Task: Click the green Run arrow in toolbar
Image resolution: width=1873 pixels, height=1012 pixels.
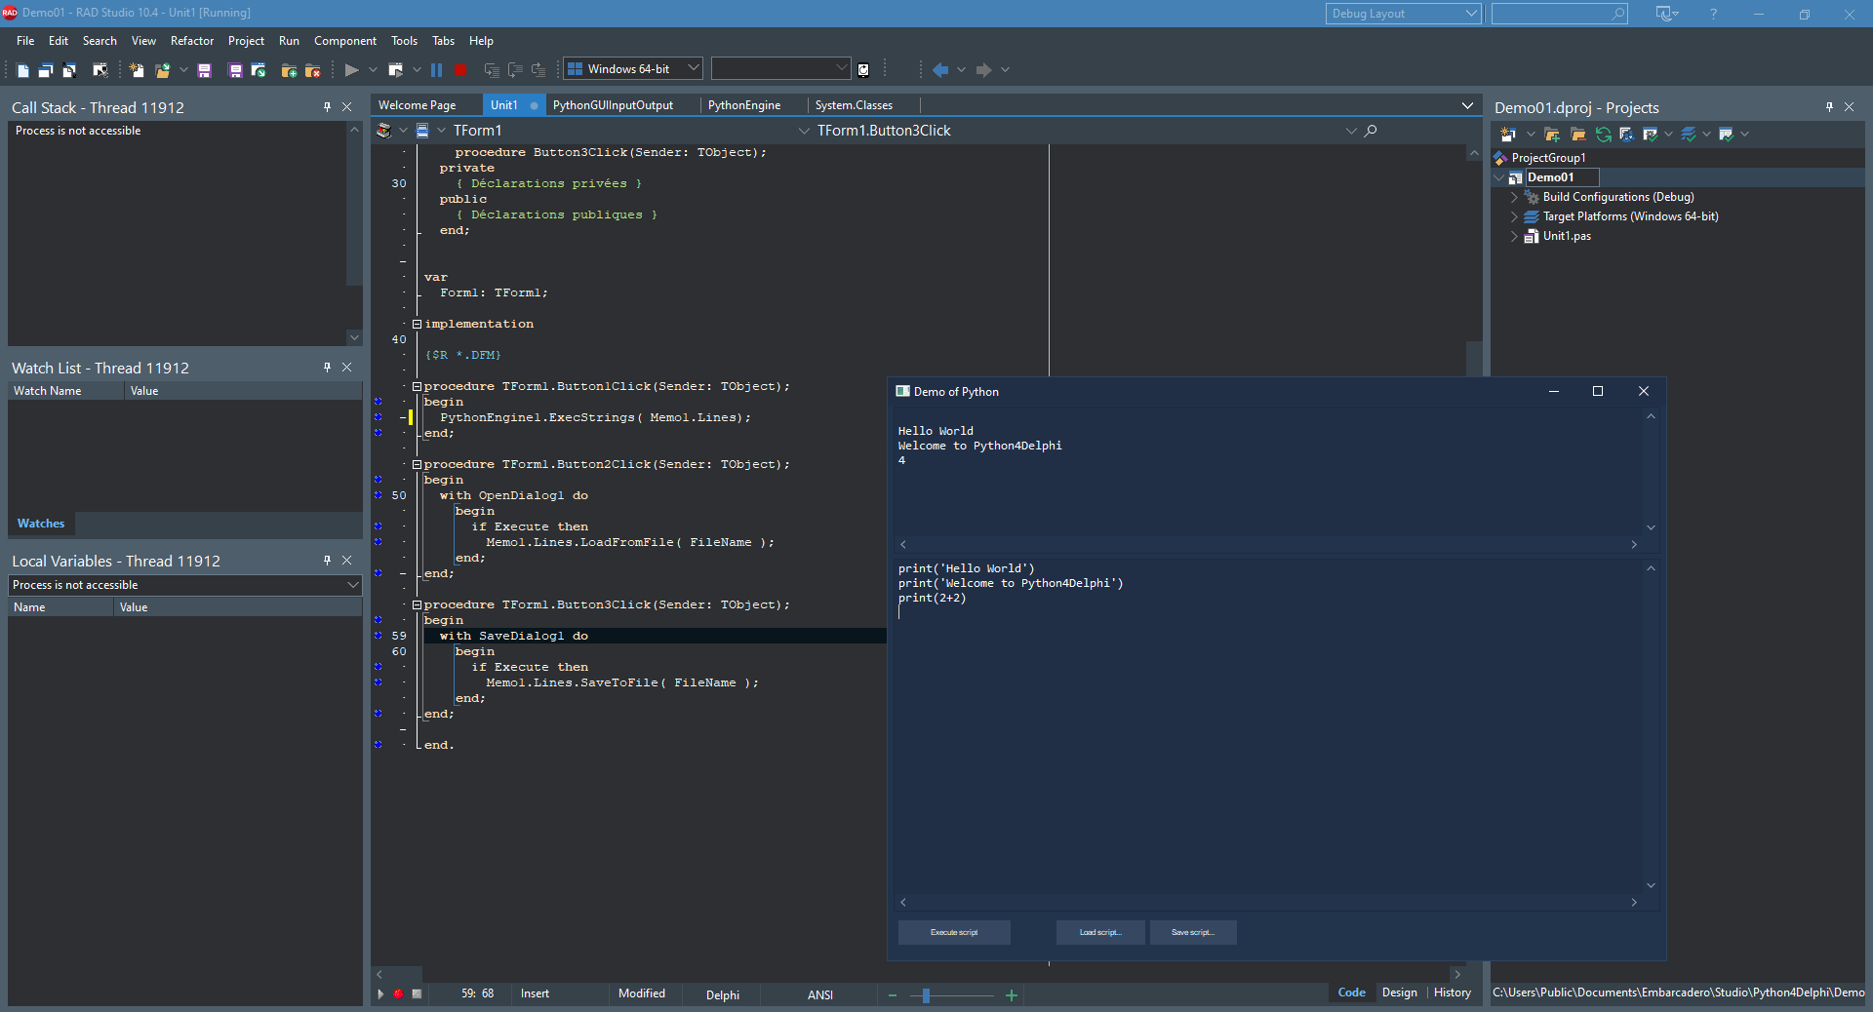Action: point(352,70)
